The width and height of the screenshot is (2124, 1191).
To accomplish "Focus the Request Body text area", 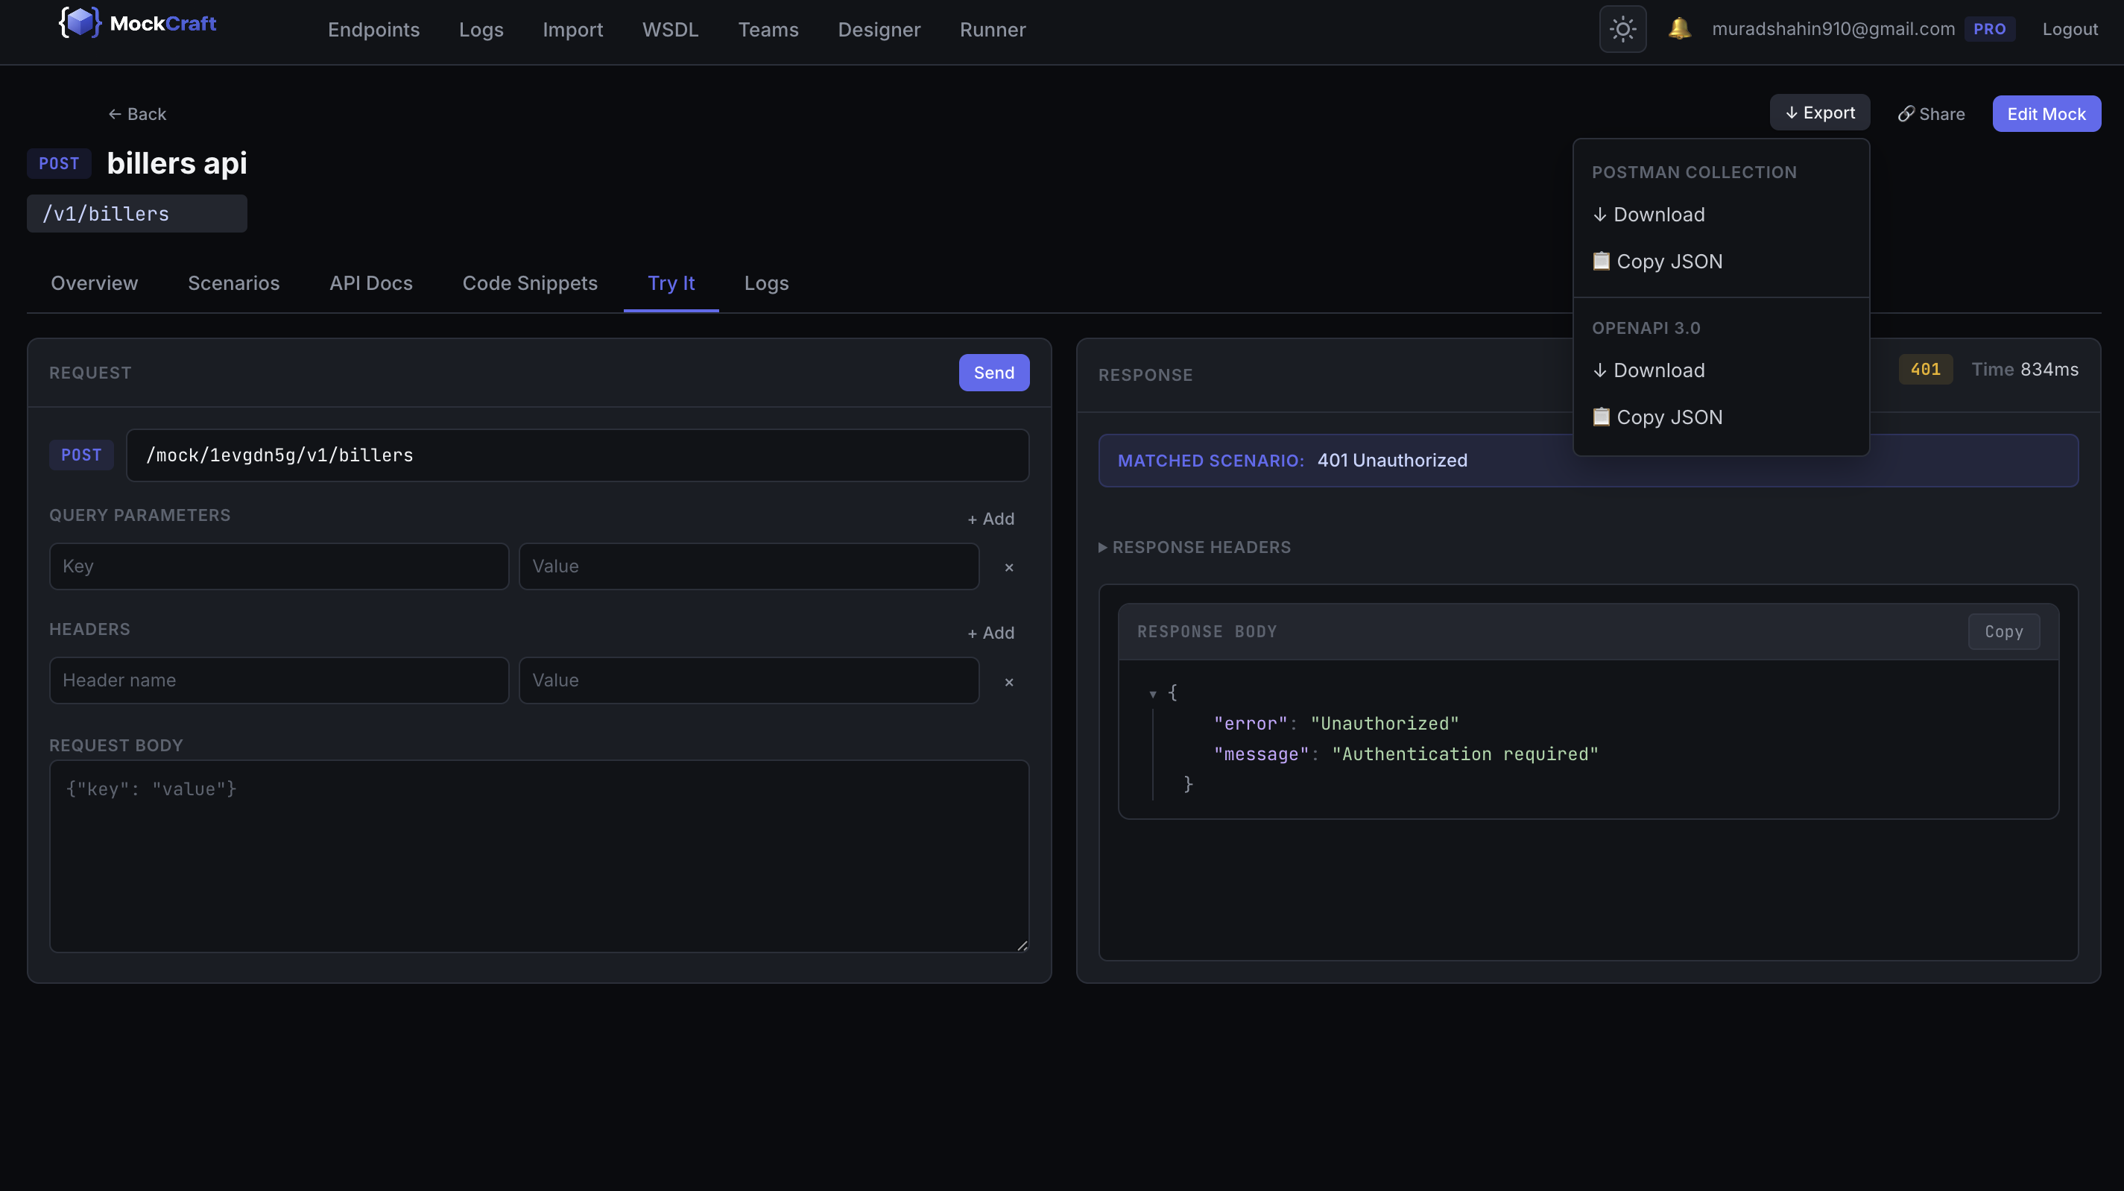I will [x=538, y=856].
